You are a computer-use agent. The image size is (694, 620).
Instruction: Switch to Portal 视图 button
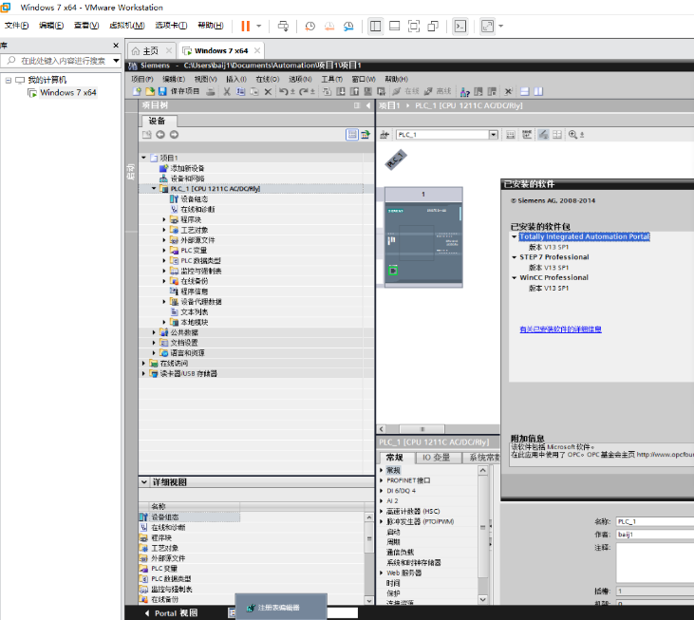click(172, 613)
